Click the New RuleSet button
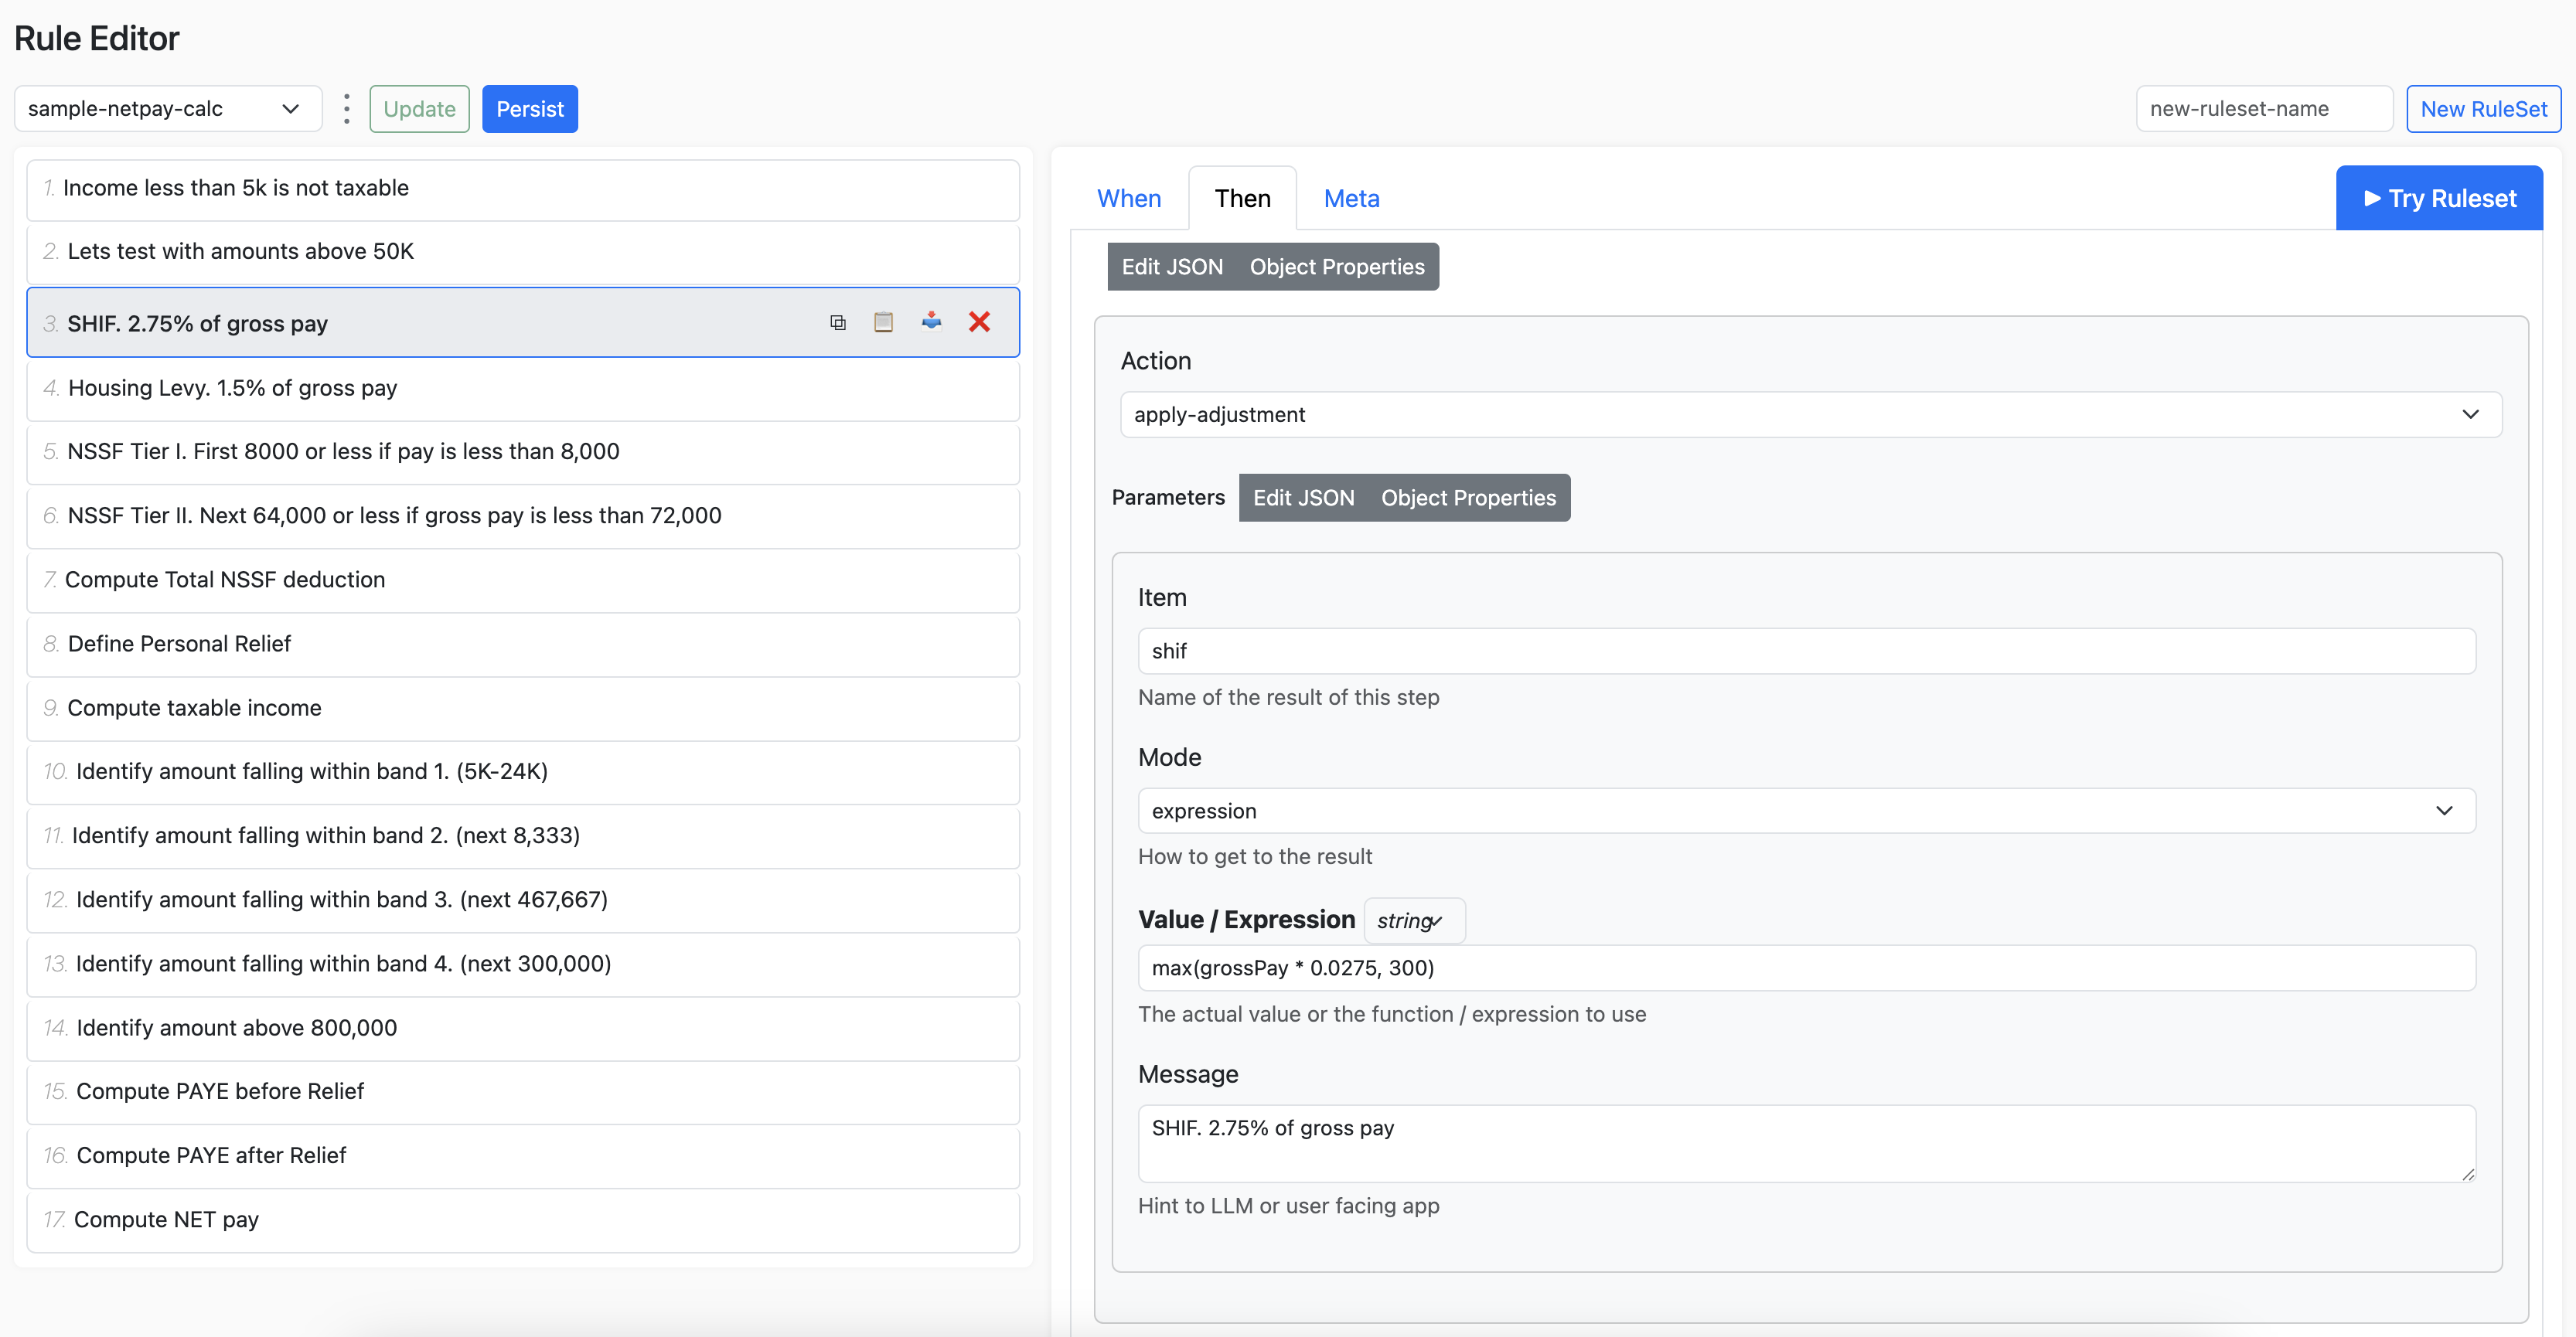Image resolution: width=2576 pixels, height=1337 pixels. coord(2483,109)
